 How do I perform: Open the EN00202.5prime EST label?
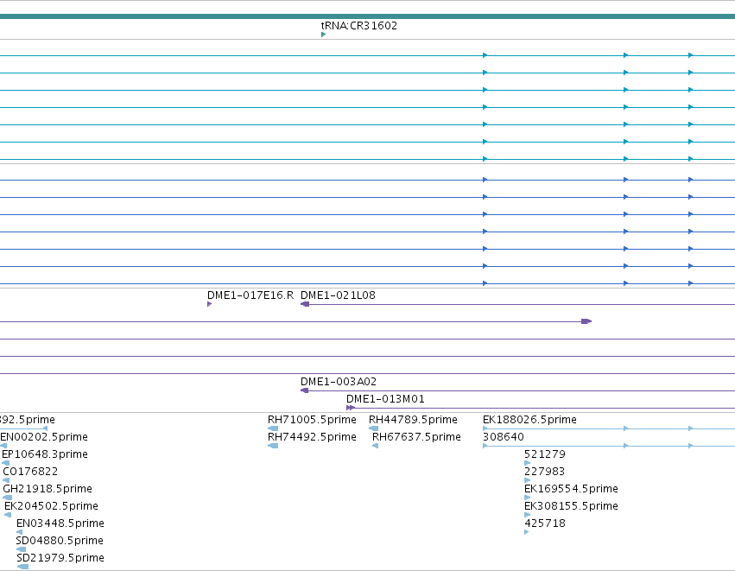44,437
